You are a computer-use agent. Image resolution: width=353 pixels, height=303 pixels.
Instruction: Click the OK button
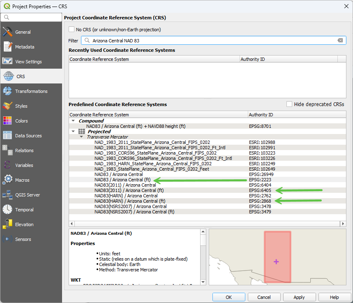coord(228,297)
